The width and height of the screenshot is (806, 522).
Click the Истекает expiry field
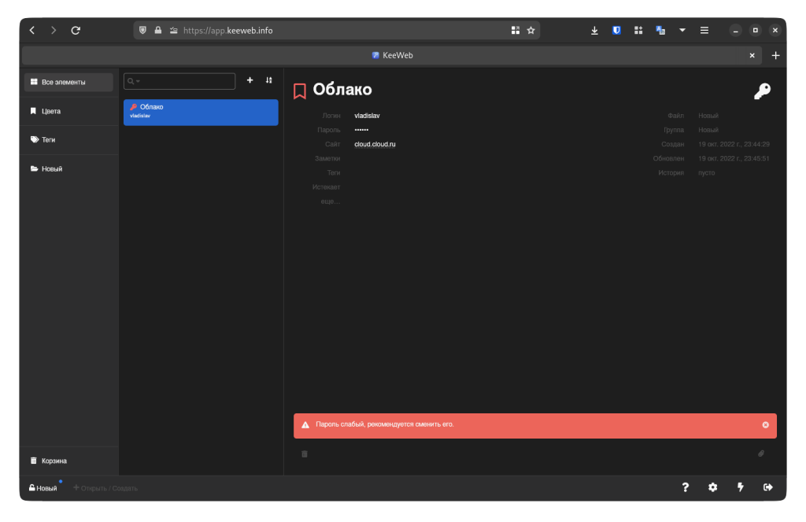[326, 187]
